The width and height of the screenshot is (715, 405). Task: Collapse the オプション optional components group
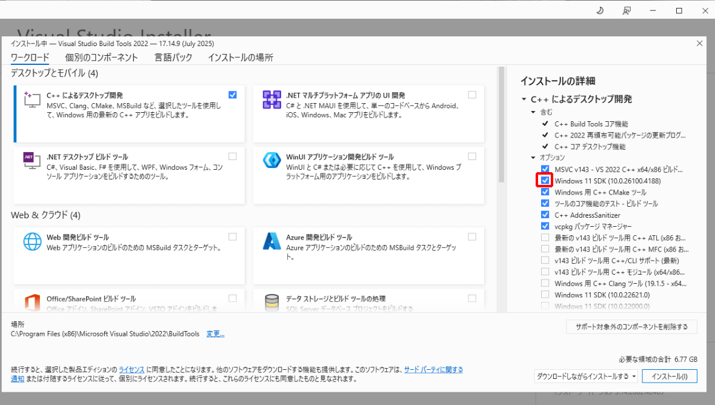pyautogui.click(x=533, y=158)
